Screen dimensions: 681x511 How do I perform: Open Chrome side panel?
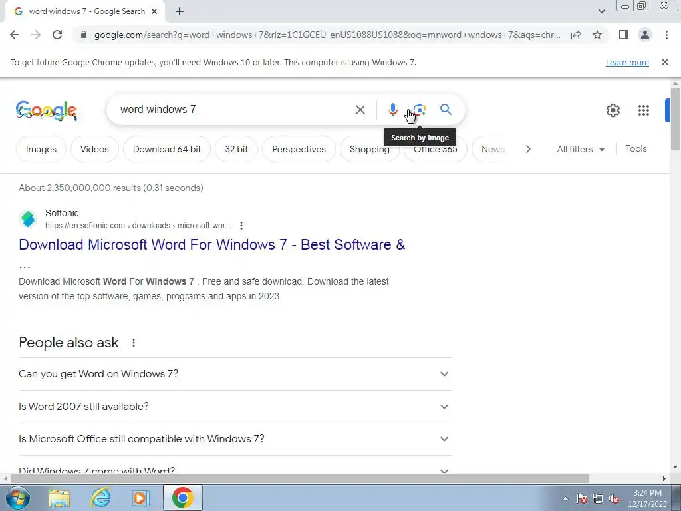pos(624,35)
